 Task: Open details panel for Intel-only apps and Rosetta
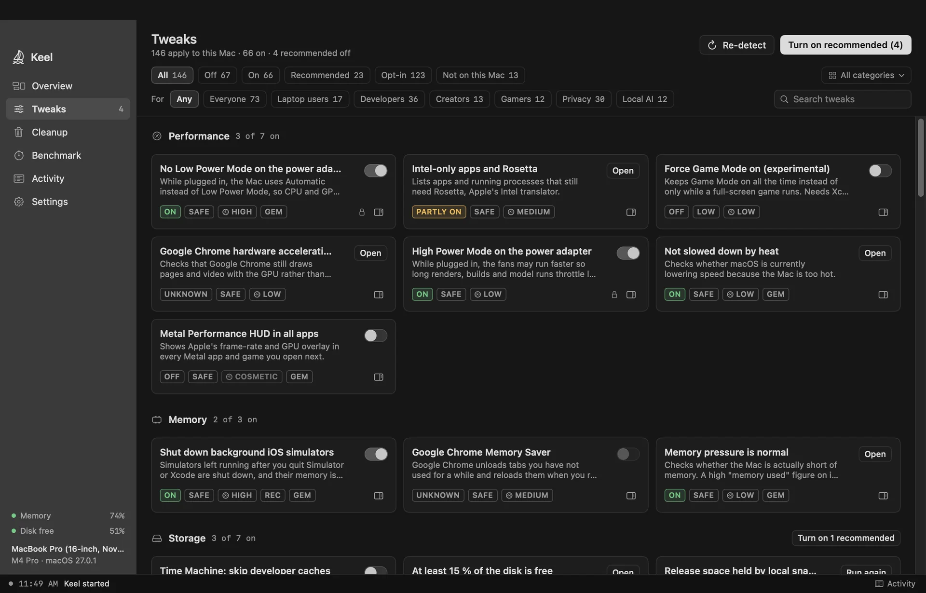point(631,212)
